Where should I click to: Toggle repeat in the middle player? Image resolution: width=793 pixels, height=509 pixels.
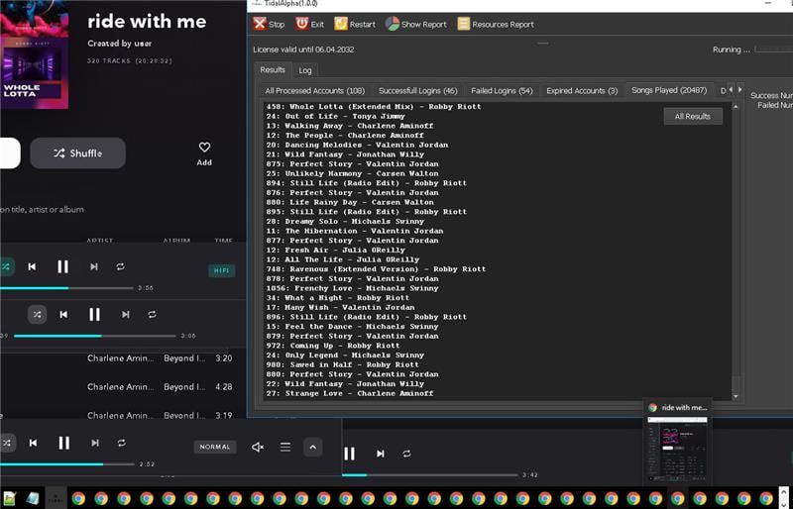pyautogui.click(x=152, y=314)
